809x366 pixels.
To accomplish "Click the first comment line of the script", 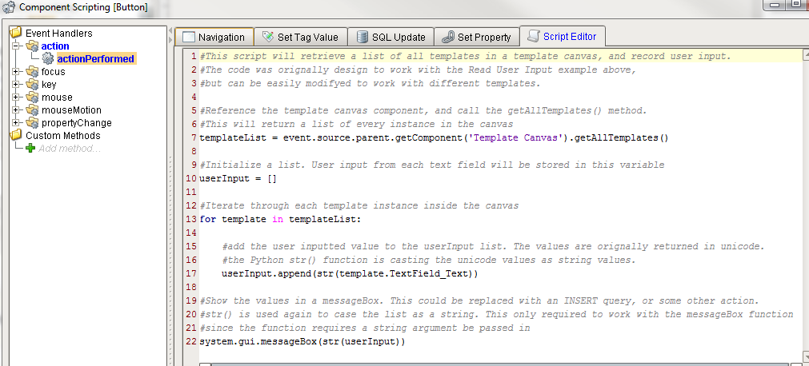I will point(466,56).
